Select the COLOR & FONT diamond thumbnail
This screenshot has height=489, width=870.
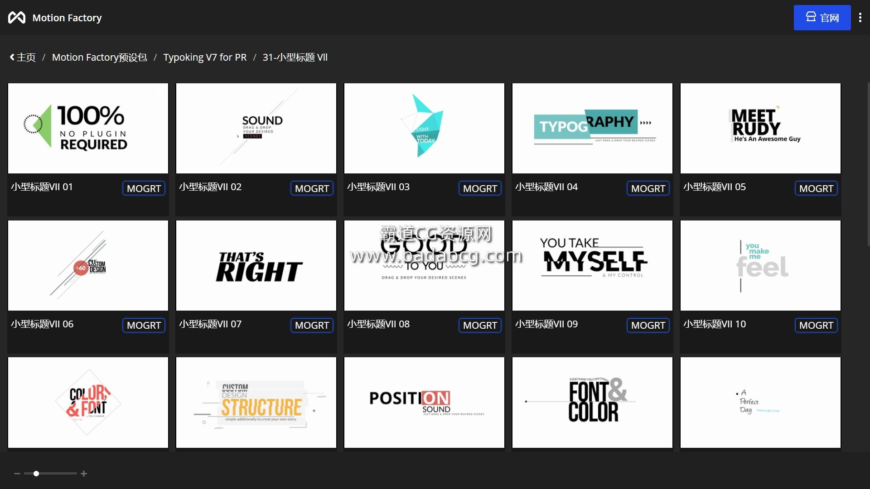(88, 403)
